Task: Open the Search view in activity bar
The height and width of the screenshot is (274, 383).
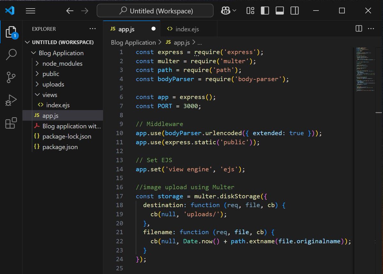Action: [11, 54]
